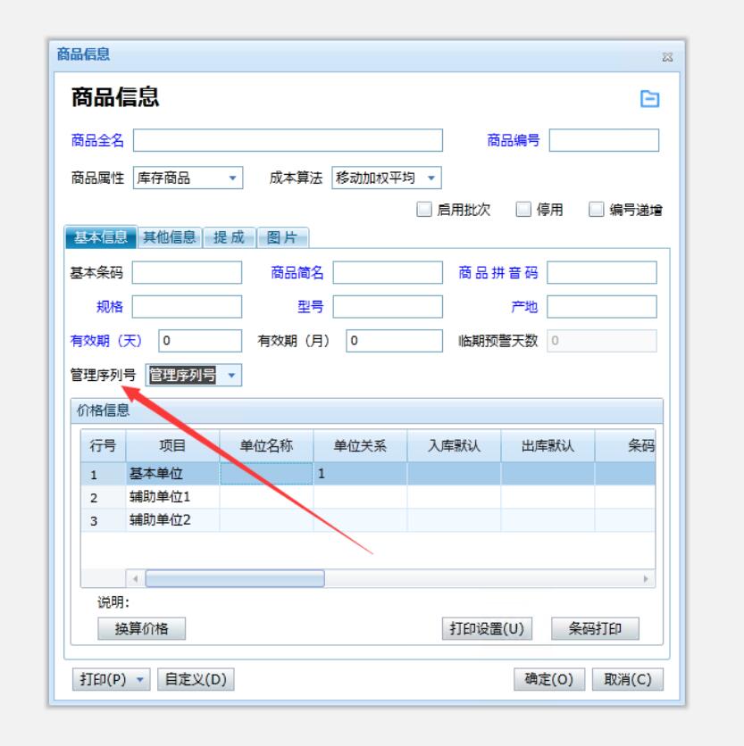Screen dimensions: 744x746
Task: Enable the 启用批次 checkbox
Action: click(424, 209)
